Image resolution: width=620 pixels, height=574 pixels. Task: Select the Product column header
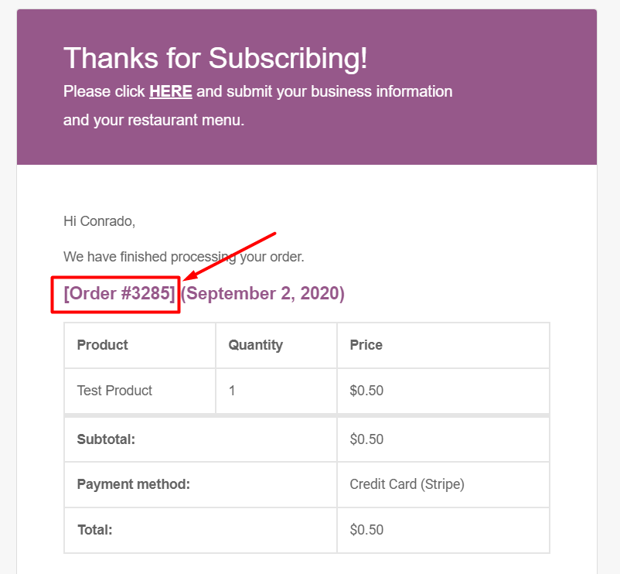pyautogui.click(x=103, y=345)
